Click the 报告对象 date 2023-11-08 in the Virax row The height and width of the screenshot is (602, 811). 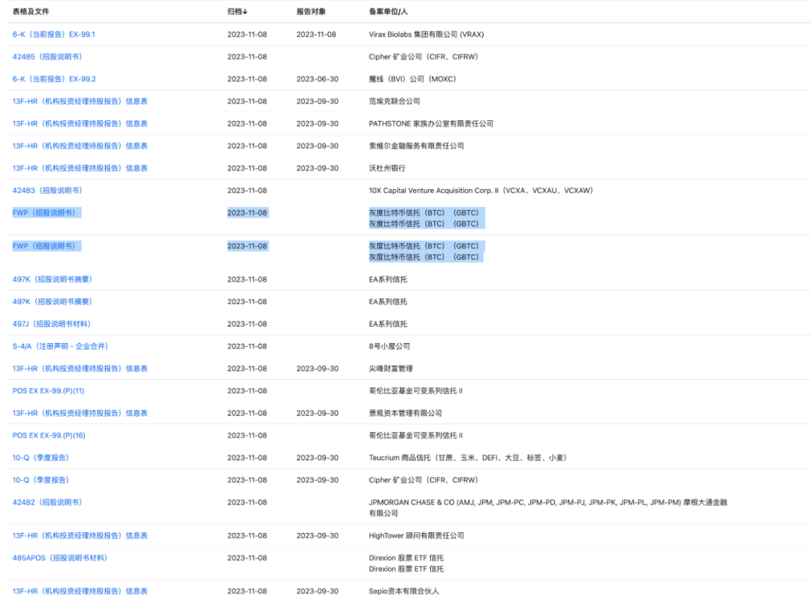tap(316, 34)
